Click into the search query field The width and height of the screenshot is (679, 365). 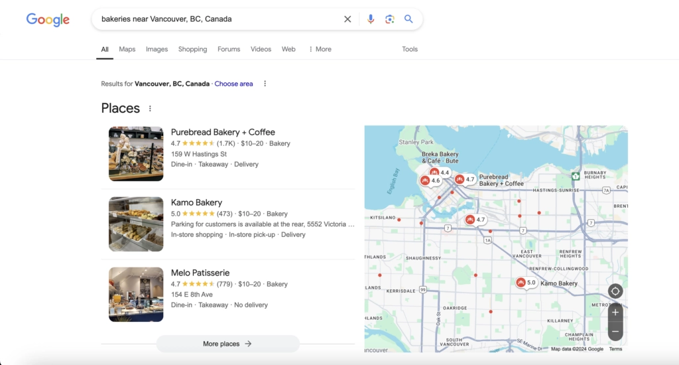click(212, 19)
